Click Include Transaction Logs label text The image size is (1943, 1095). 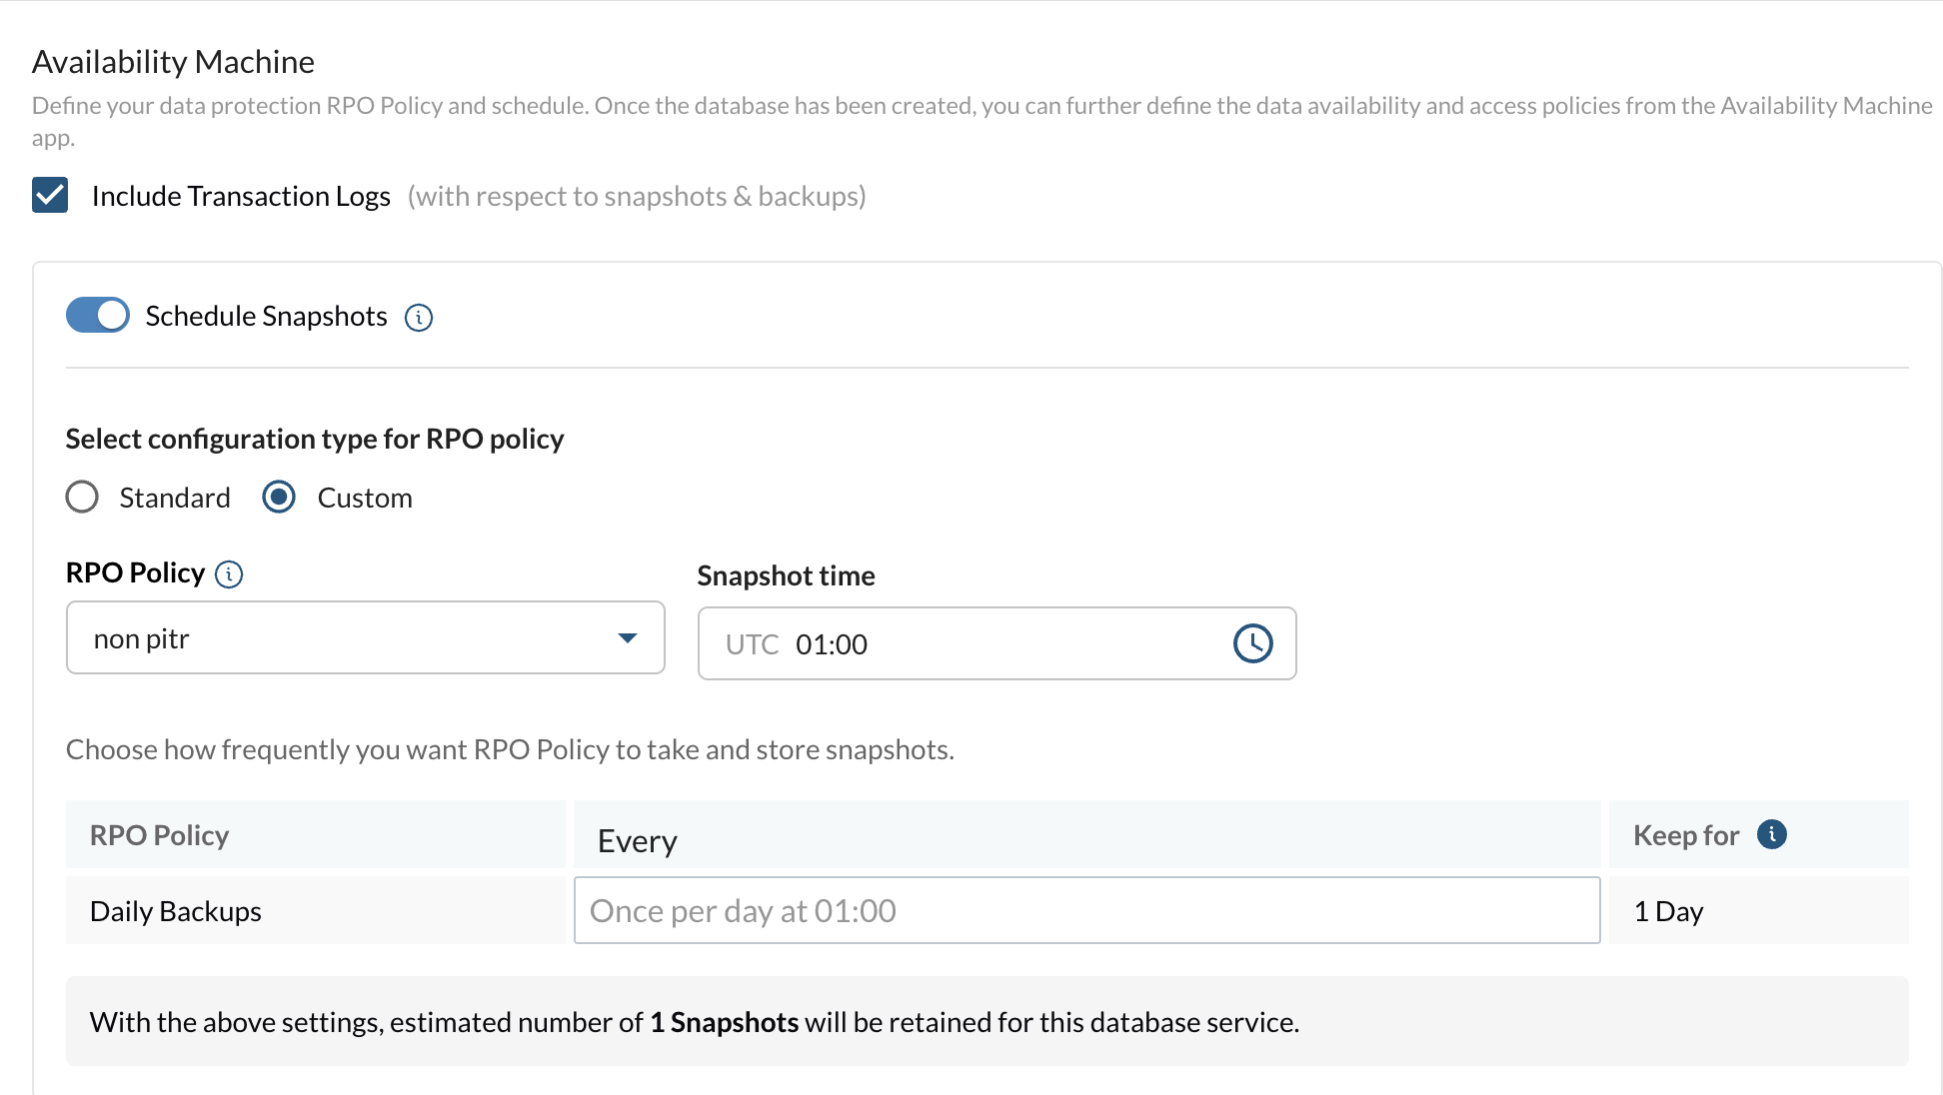pos(241,196)
